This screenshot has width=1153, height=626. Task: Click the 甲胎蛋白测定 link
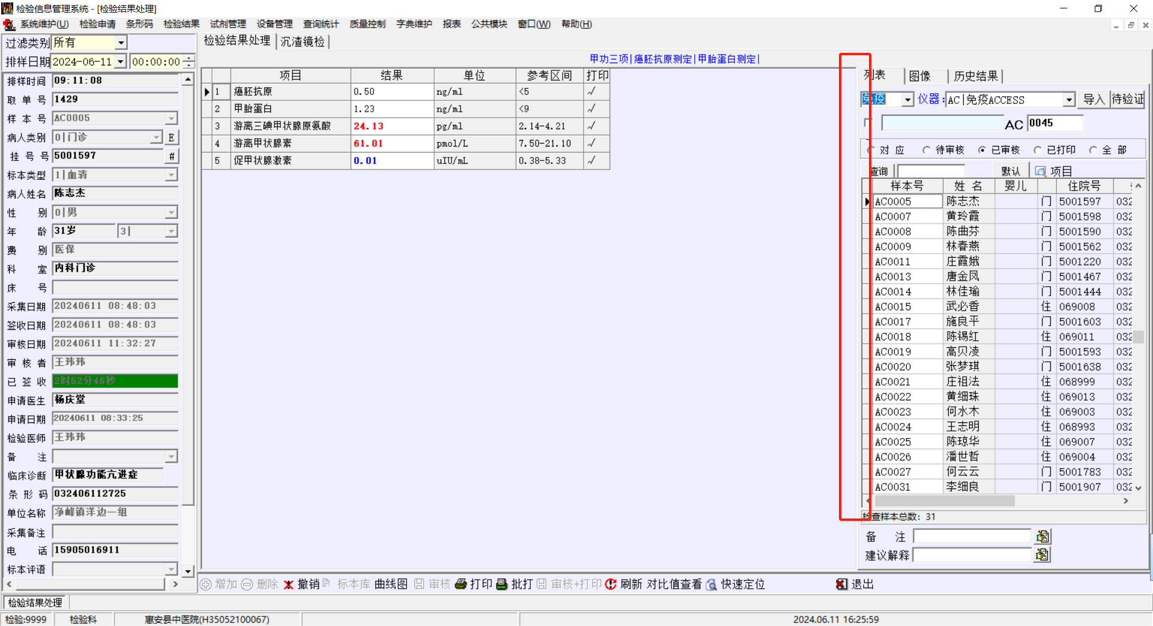pos(727,59)
